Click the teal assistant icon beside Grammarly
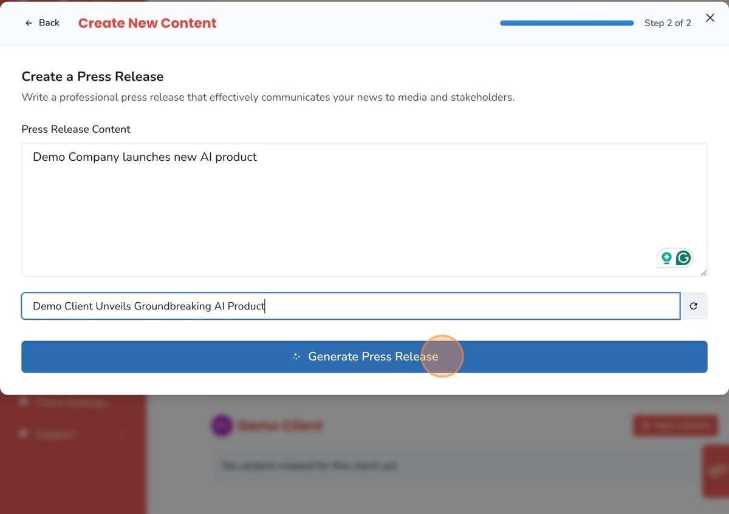The height and width of the screenshot is (514, 729). click(666, 257)
